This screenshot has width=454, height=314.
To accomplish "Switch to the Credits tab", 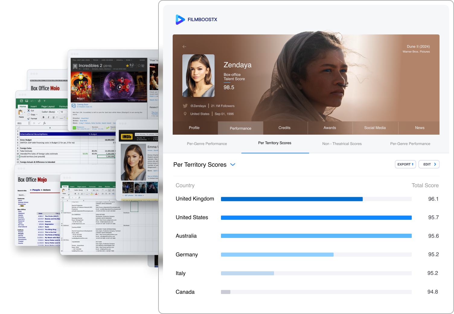I will click(284, 128).
